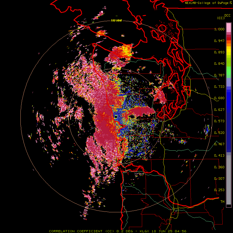Click the 0.893 value on the color scale
Screen dimensions: 233x233
[x=219, y=52]
